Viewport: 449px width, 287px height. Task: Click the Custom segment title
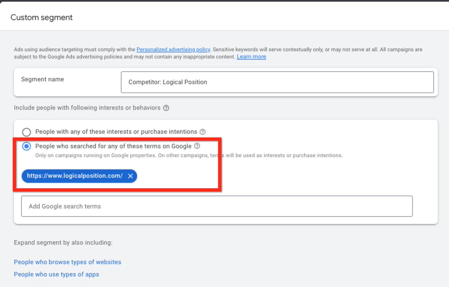point(42,17)
